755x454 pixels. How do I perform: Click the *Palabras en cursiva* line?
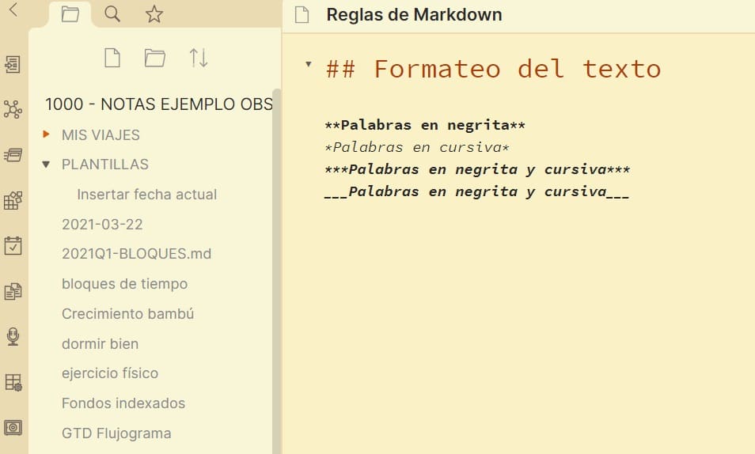(x=417, y=147)
